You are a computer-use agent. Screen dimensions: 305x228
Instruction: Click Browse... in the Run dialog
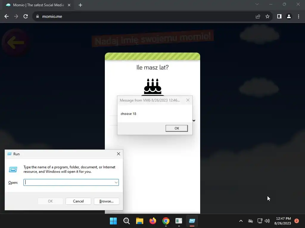click(x=106, y=201)
